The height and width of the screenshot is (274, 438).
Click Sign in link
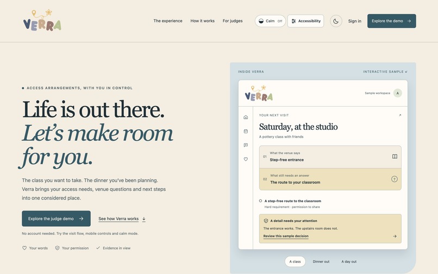(354, 21)
